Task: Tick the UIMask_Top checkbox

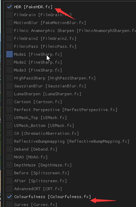Action: pos(9,118)
